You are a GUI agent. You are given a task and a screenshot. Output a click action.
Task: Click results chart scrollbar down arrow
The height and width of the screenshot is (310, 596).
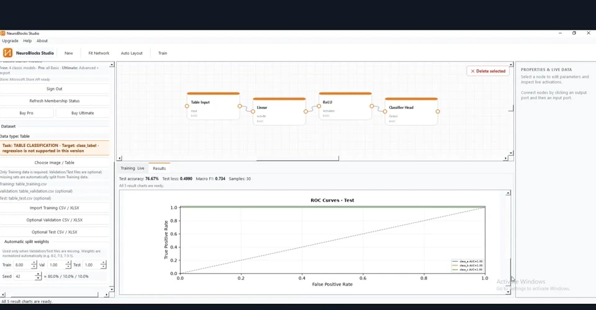tap(508, 292)
